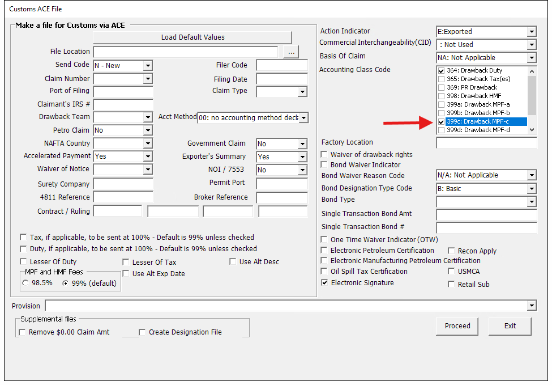Viewport: 552px width, 385px height.
Task: Enable the Use Alt Exp Date checkbox
Action: tap(126, 274)
